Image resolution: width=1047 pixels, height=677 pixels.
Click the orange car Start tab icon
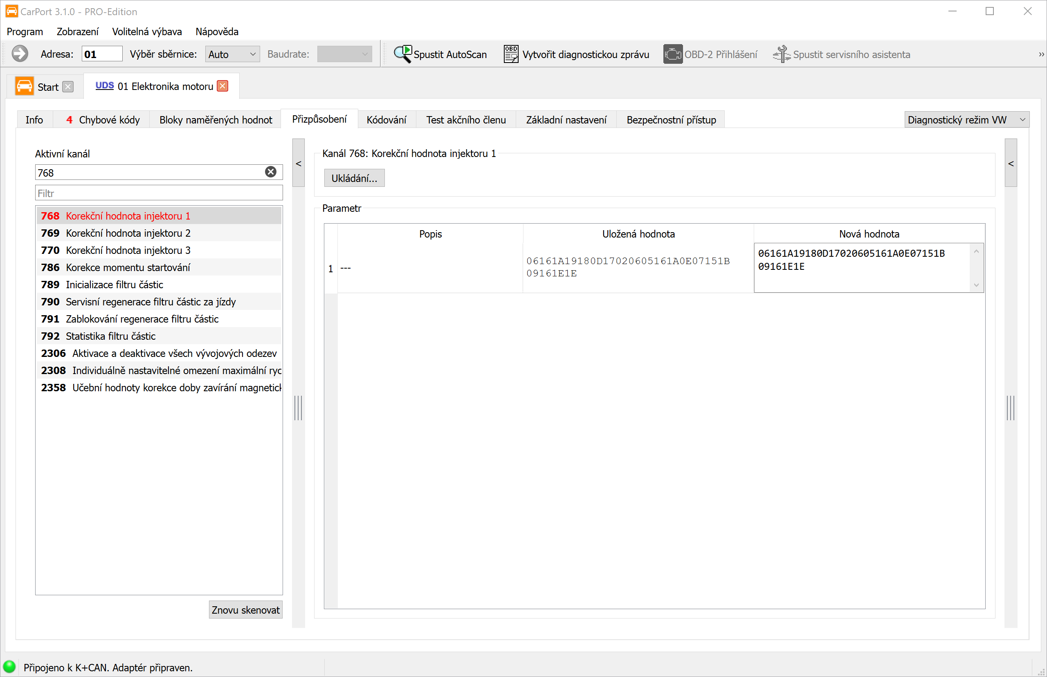[x=24, y=86]
